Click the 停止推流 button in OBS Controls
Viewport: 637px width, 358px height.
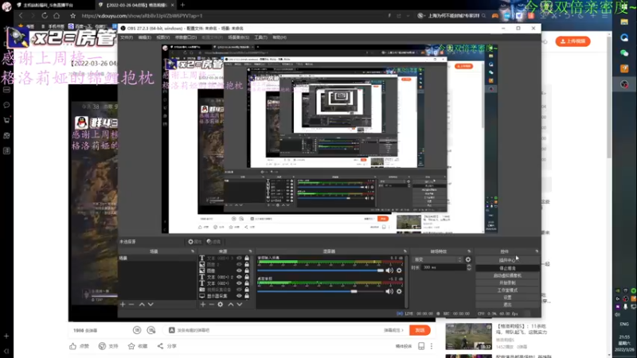(x=507, y=268)
